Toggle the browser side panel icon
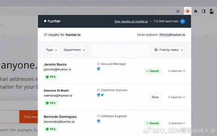The height and width of the screenshot is (136, 217). [204, 11]
